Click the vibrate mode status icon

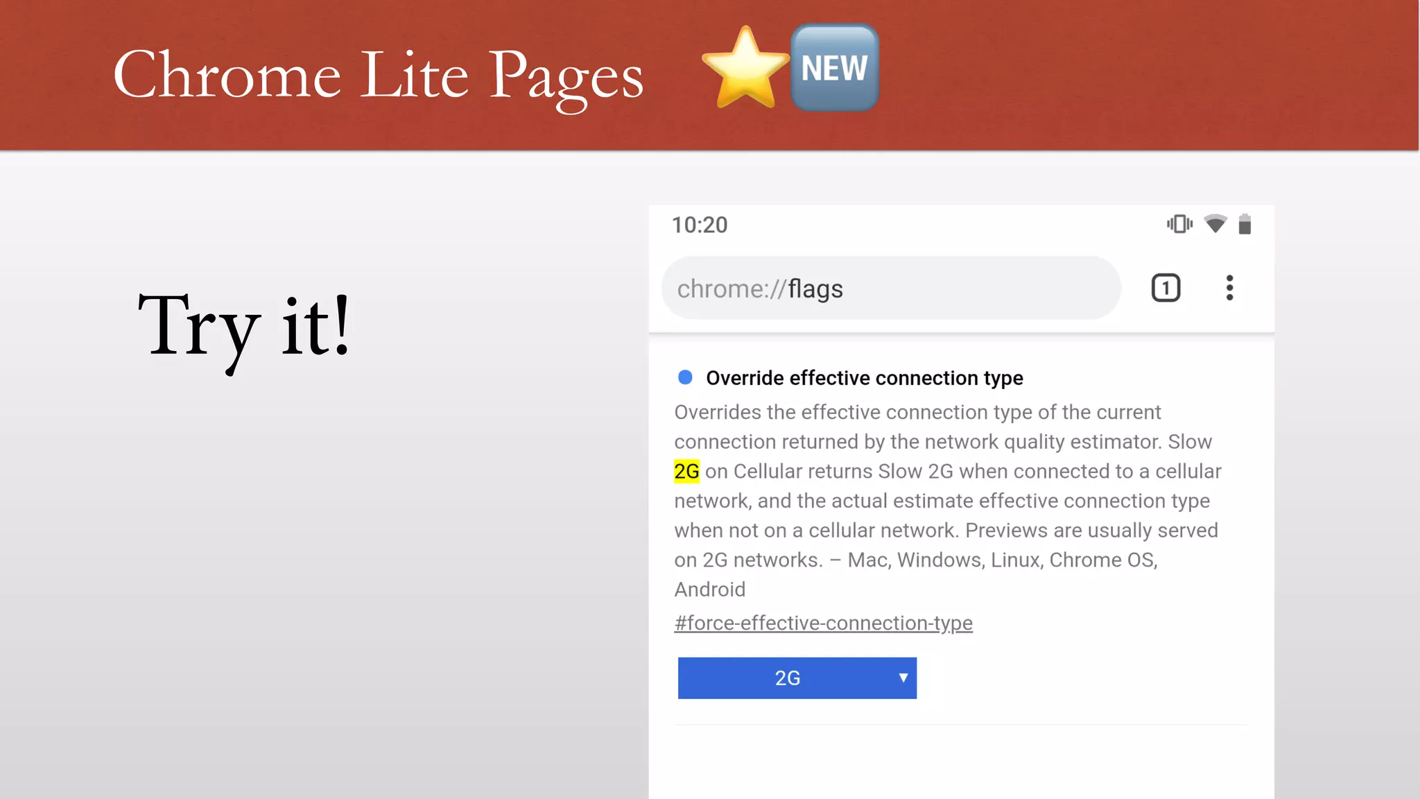click(x=1179, y=224)
